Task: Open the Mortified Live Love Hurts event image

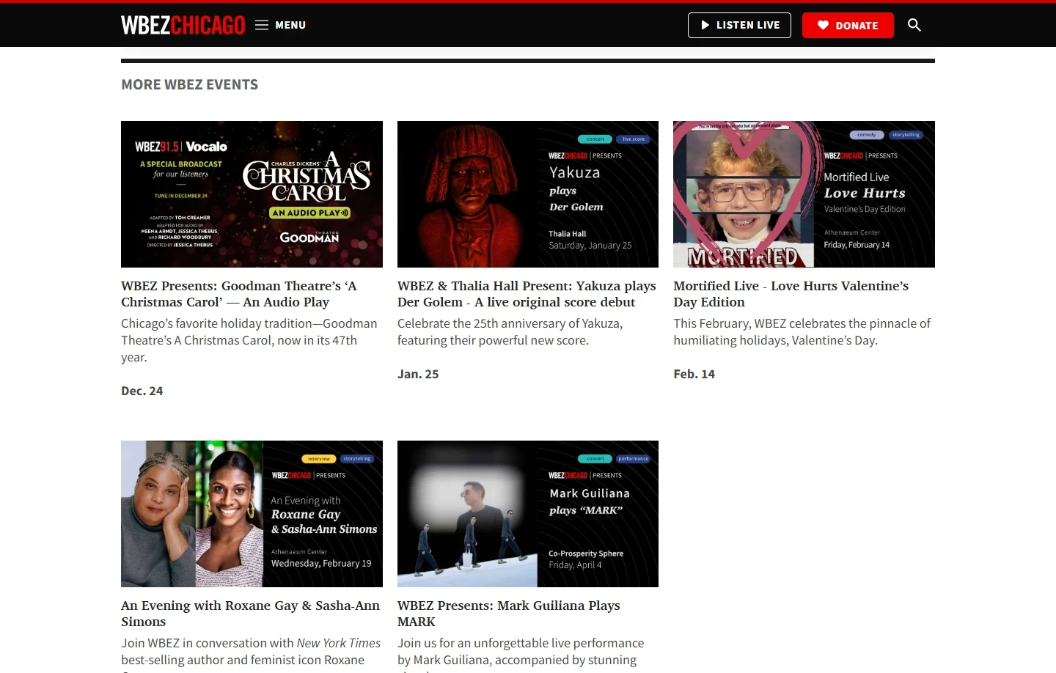Action: (804, 194)
